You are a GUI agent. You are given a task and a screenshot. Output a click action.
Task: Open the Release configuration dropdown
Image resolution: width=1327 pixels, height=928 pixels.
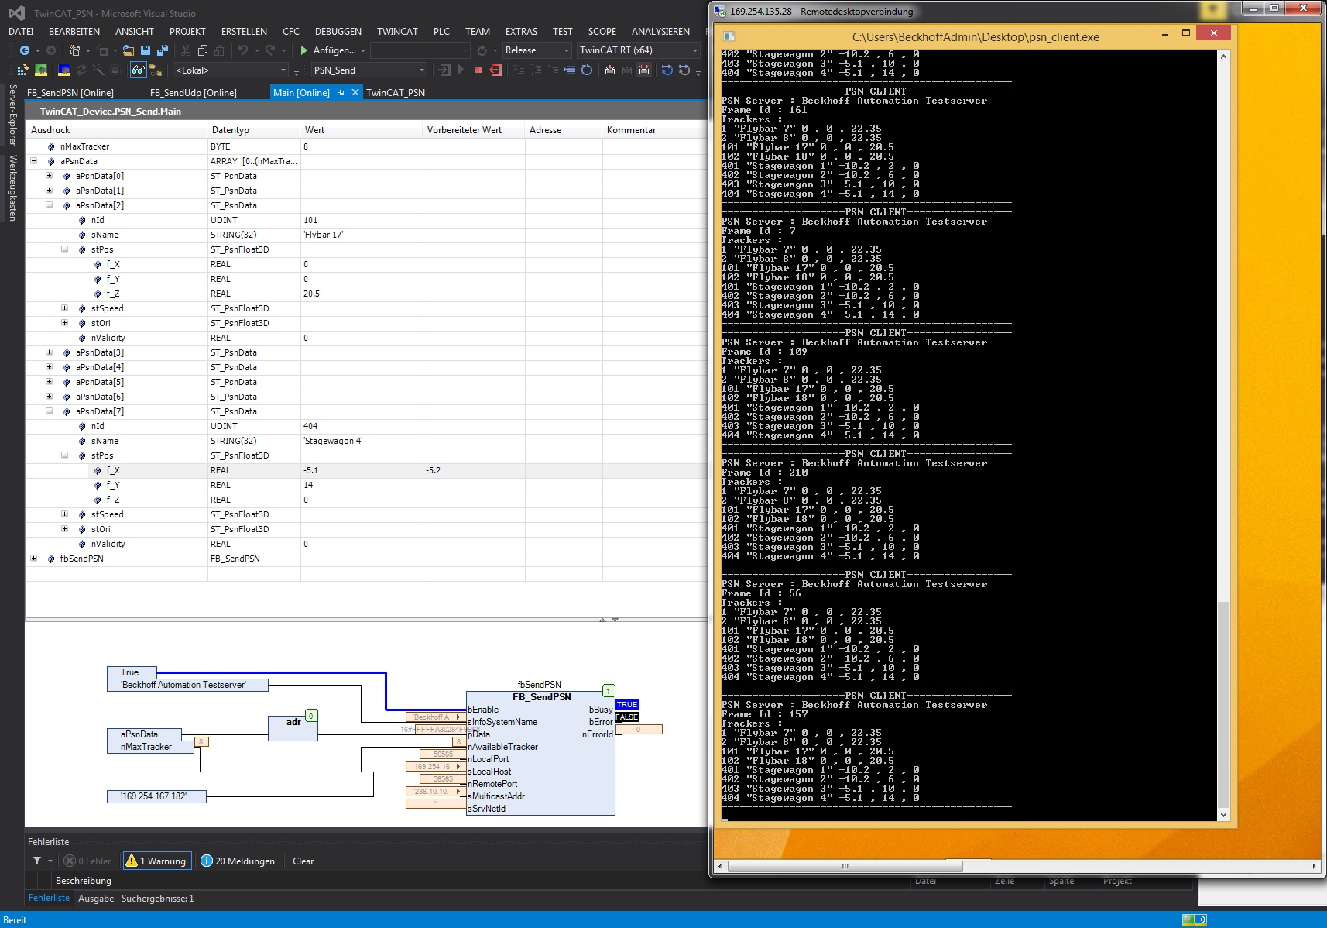pyautogui.click(x=537, y=50)
